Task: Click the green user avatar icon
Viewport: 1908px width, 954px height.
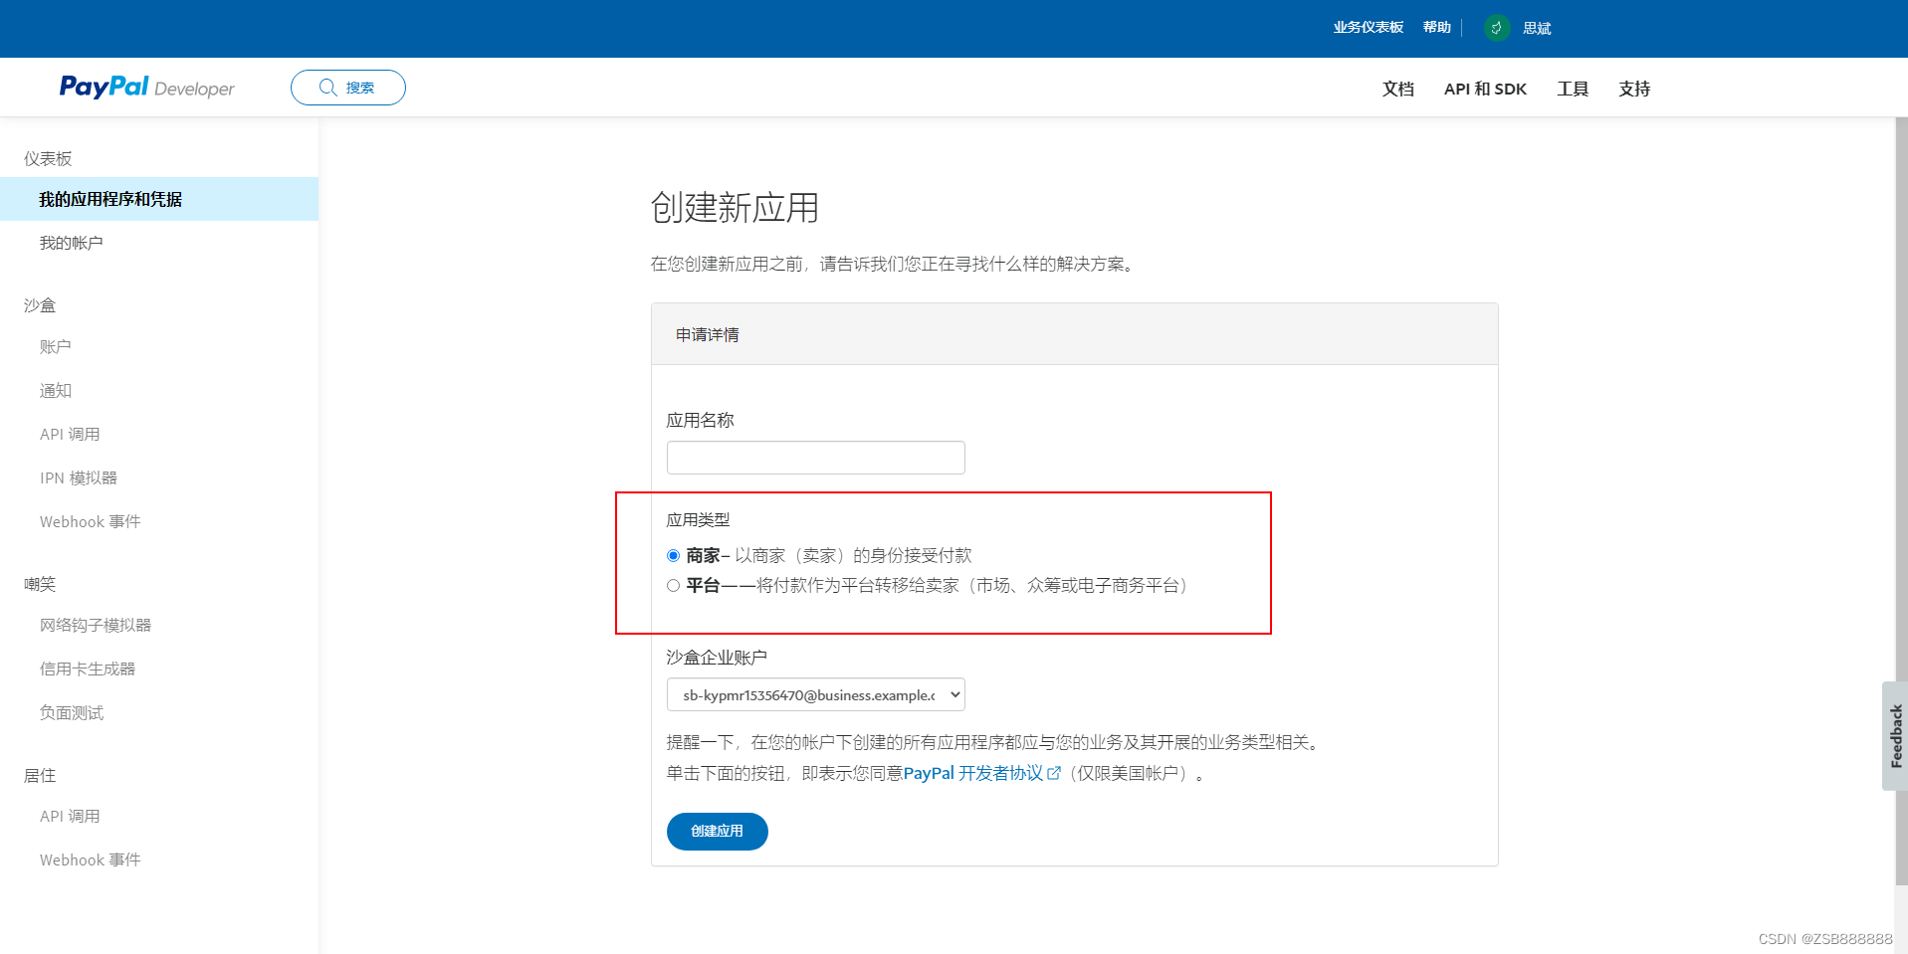Action: click(x=1496, y=28)
